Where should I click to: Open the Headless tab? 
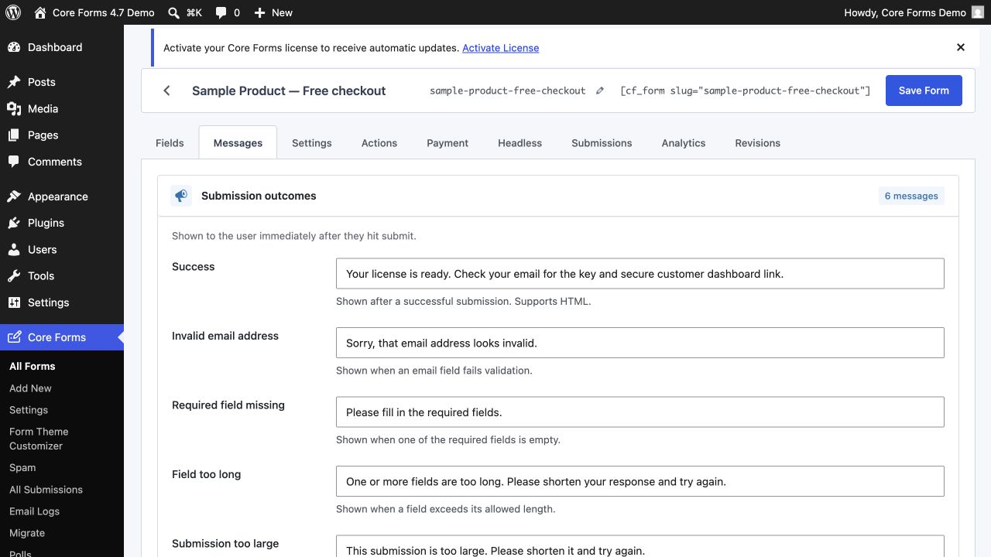(520, 143)
